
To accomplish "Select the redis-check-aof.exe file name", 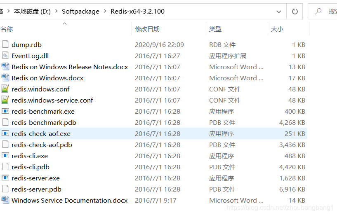I will click(x=41, y=134).
